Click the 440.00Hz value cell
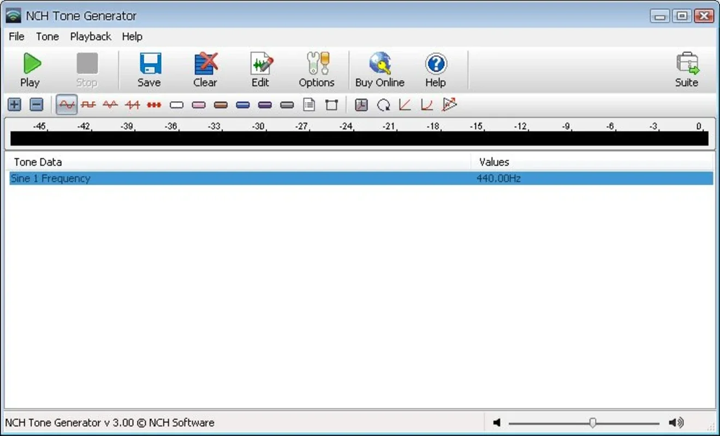This screenshot has width=720, height=436. [498, 178]
